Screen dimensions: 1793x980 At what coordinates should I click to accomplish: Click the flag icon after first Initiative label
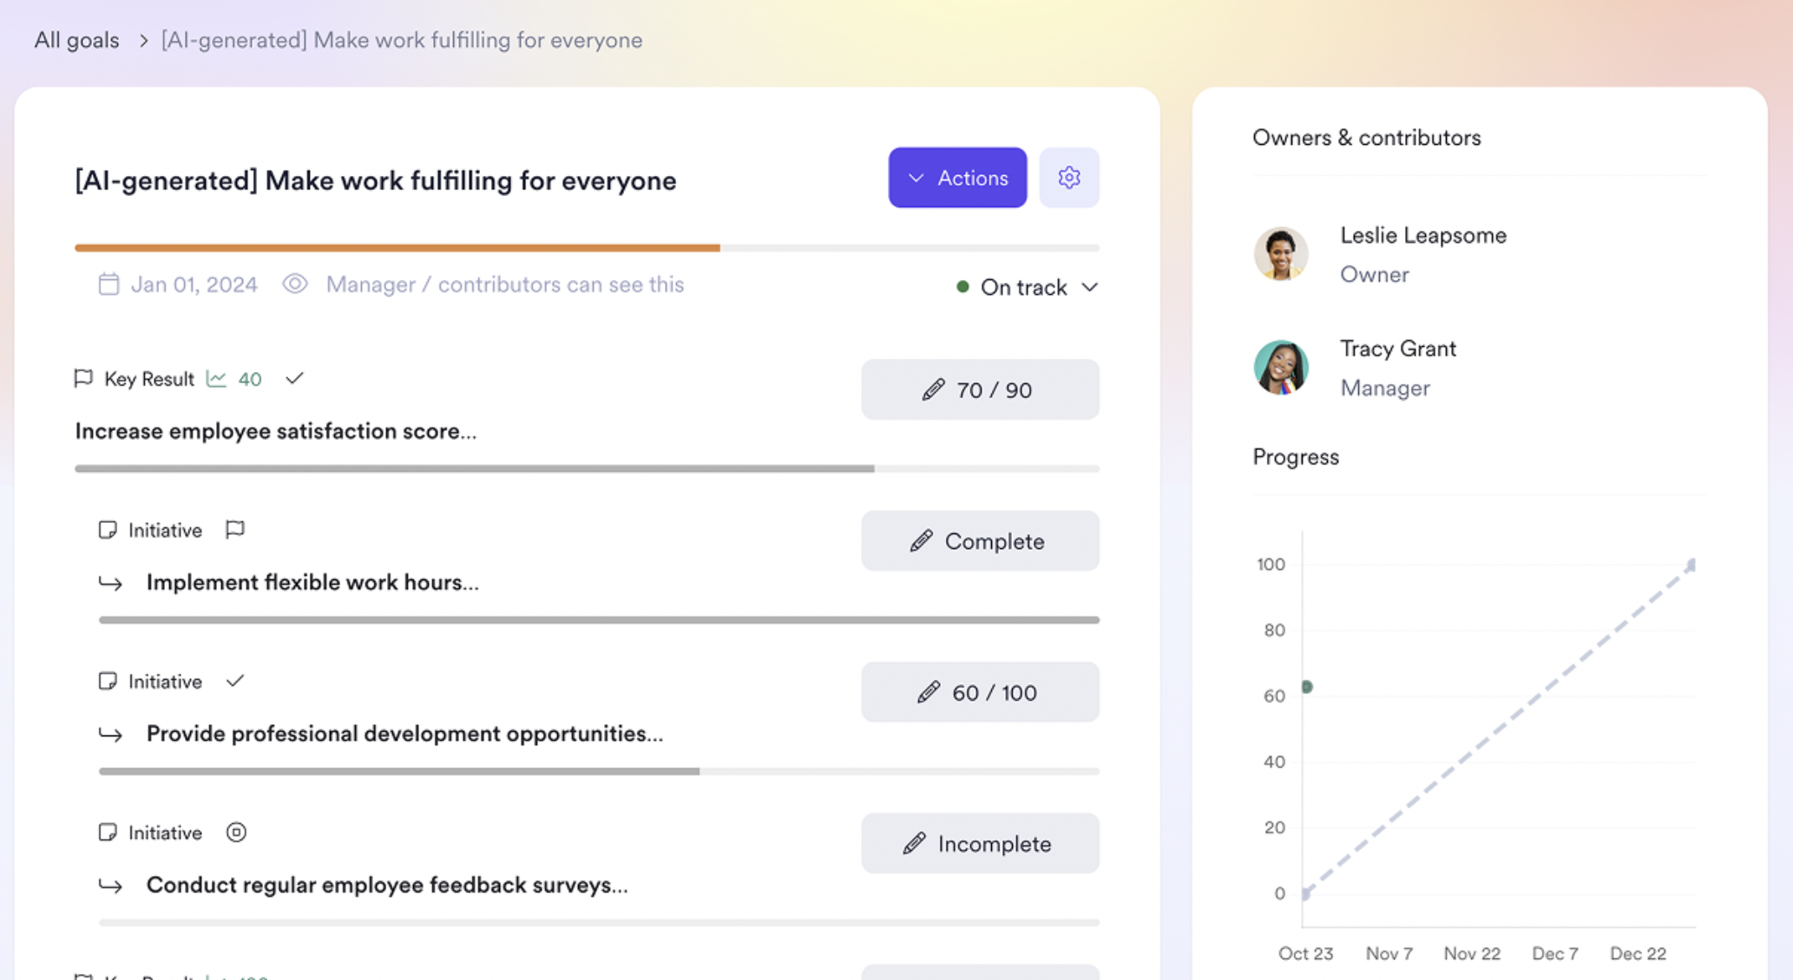(x=234, y=529)
